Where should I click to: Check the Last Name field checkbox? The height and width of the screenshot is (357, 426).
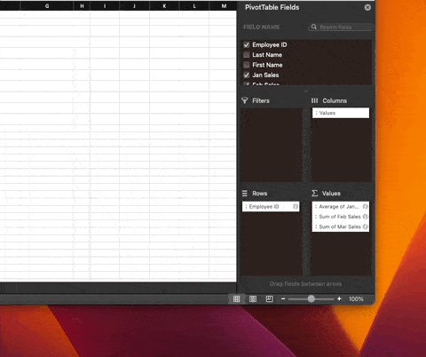tap(246, 55)
